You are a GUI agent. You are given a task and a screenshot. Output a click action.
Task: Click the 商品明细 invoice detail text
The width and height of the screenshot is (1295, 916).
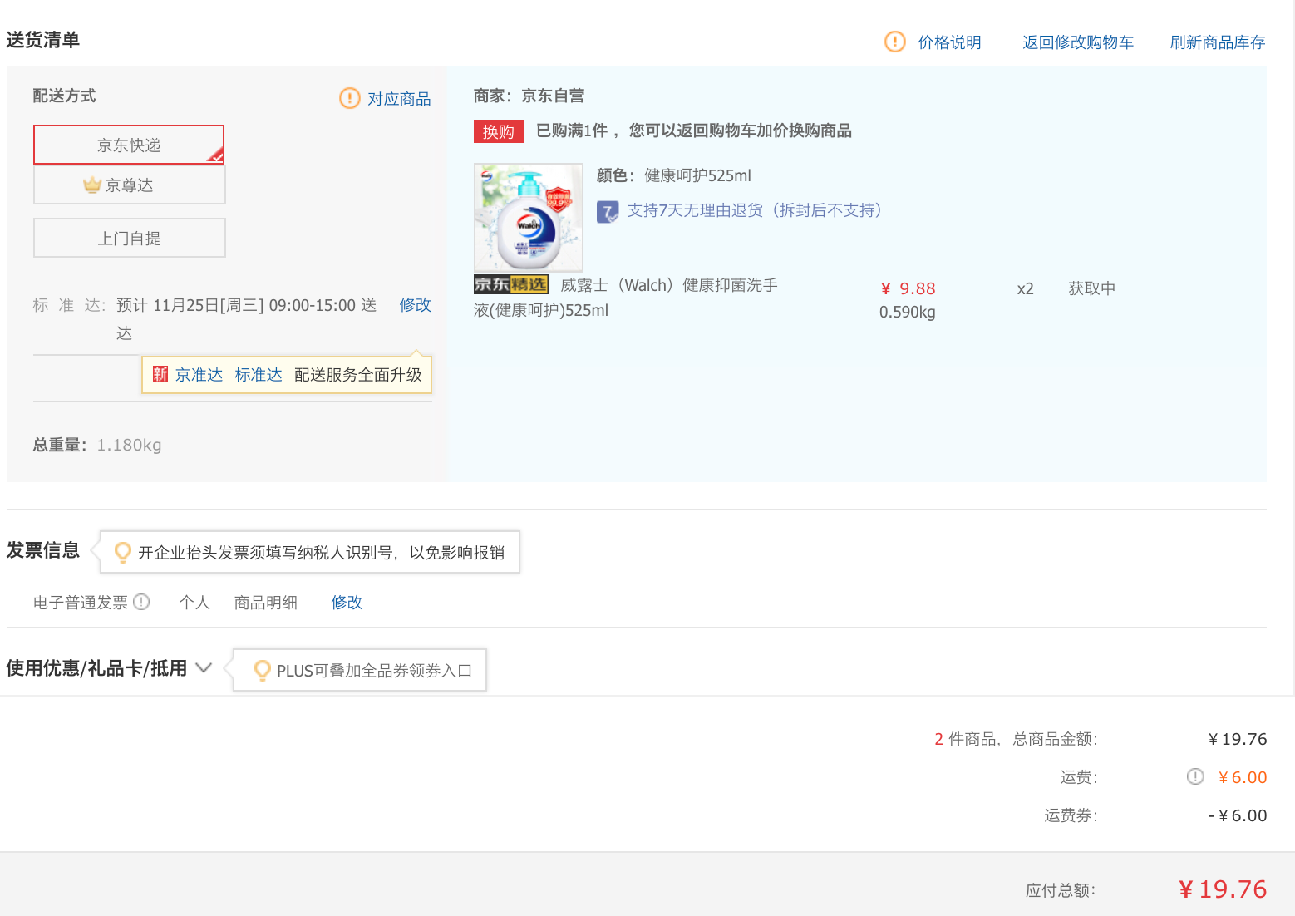click(266, 603)
